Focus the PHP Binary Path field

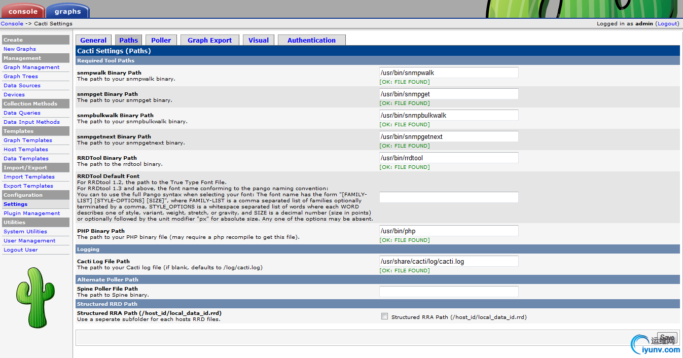coord(449,231)
